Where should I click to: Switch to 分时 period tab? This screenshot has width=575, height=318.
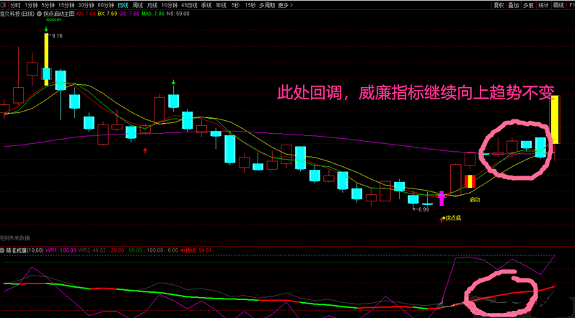(15, 5)
